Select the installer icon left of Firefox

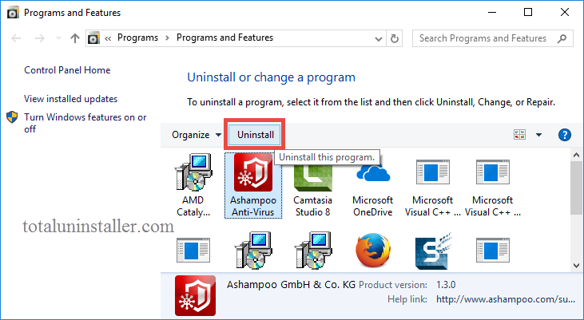(313, 251)
